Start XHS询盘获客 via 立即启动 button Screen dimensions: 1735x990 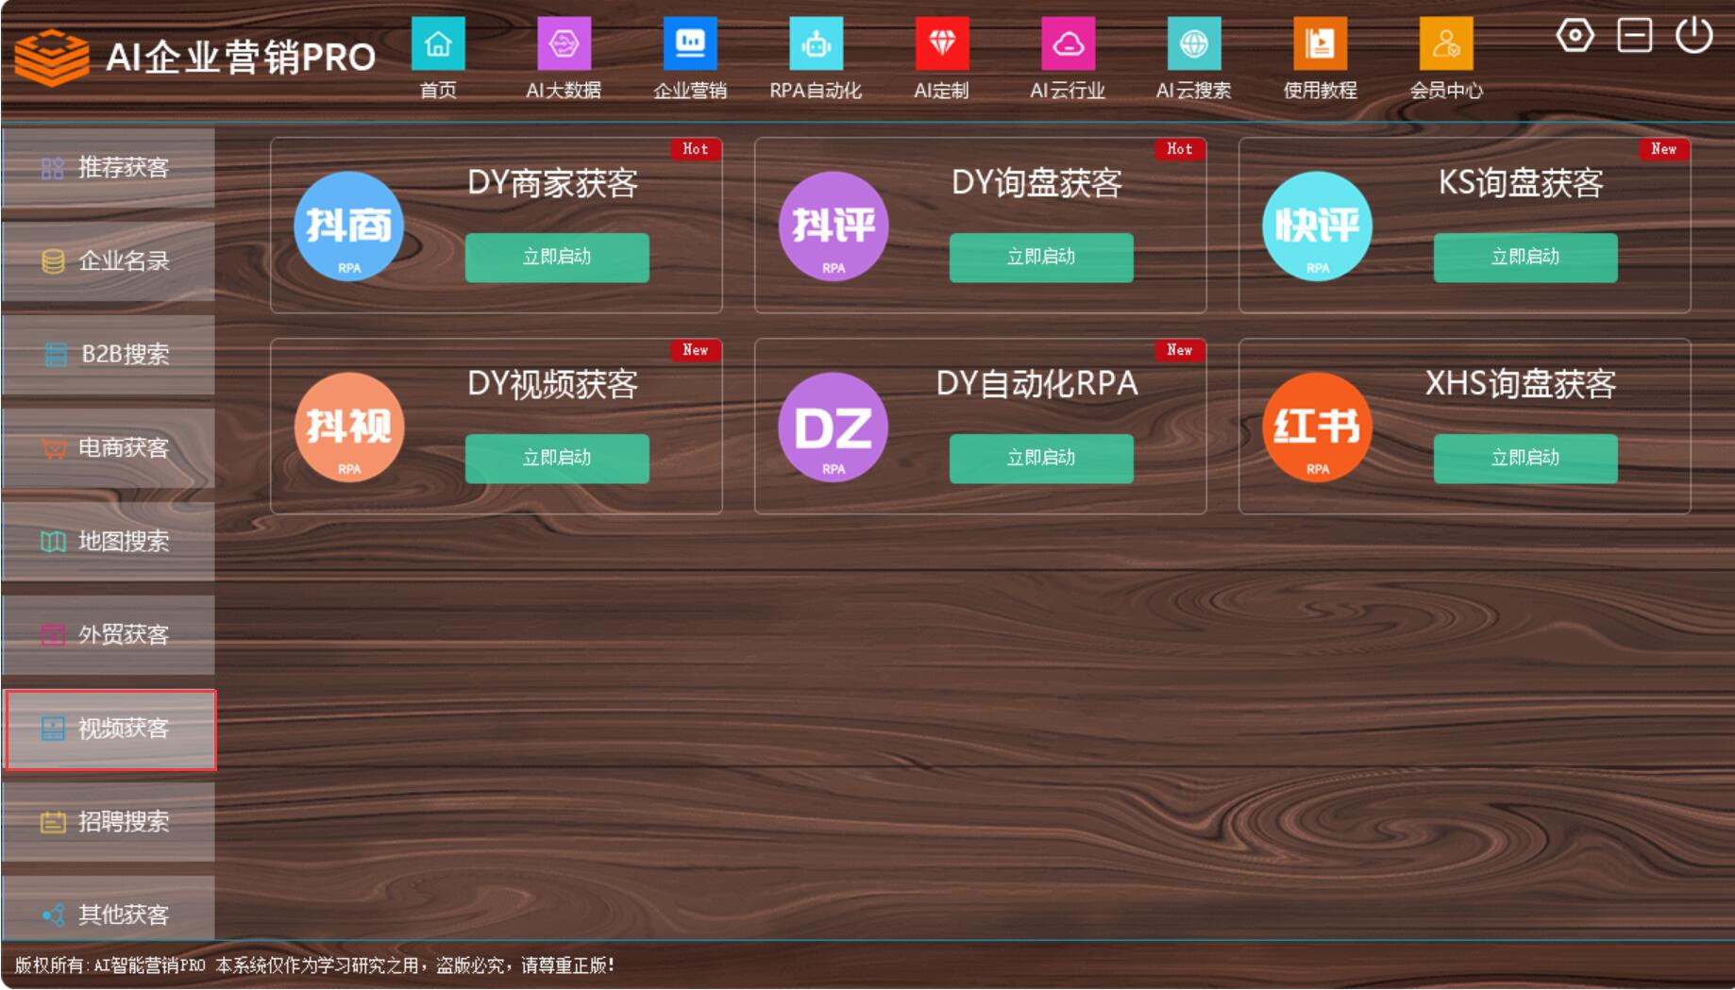tap(1524, 458)
